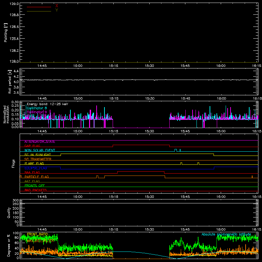Screen dimensions: 262x262
Task: Click the Energy band: 12-25 keV annotation
Action: click(47, 104)
